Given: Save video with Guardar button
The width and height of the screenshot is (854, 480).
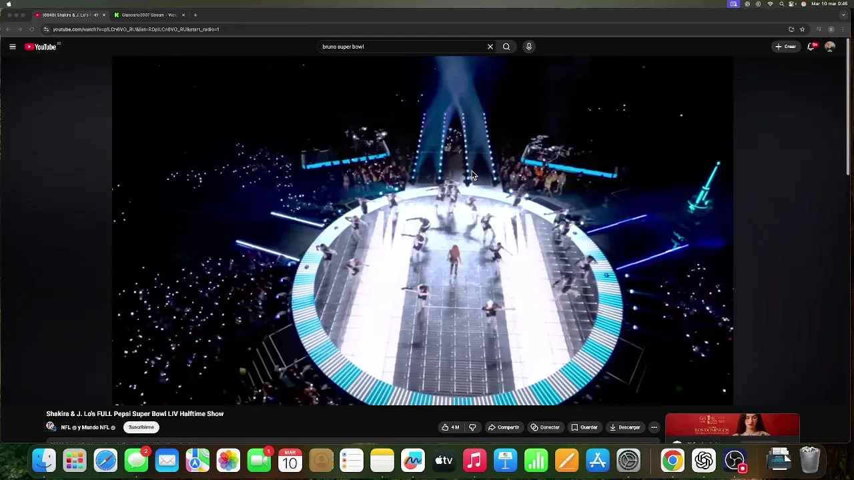Looking at the screenshot, I should point(584,427).
